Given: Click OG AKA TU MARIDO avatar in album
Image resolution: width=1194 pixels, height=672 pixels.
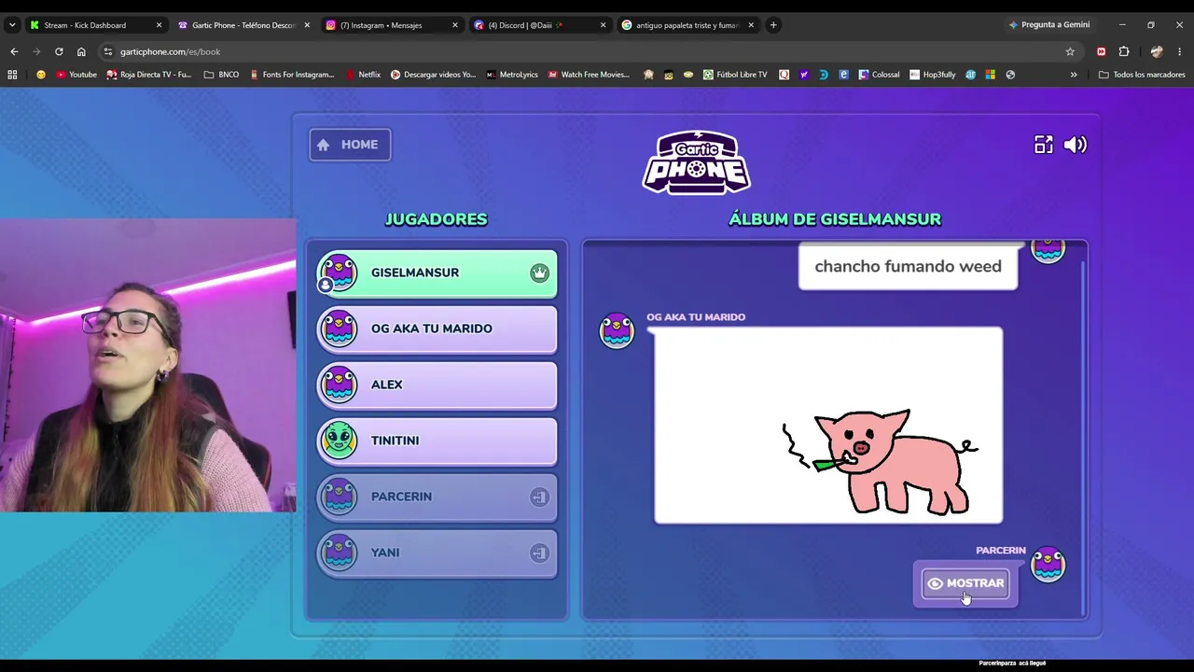Looking at the screenshot, I should click(616, 331).
